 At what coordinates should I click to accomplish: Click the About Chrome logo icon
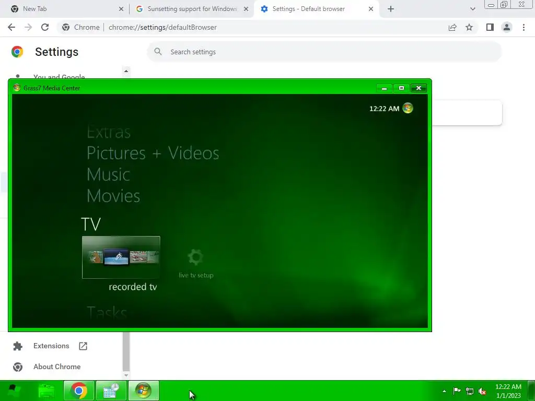coord(18,367)
